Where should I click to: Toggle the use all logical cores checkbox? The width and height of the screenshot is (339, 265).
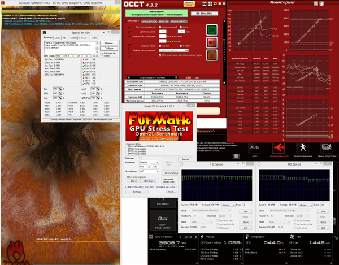pos(160,55)
